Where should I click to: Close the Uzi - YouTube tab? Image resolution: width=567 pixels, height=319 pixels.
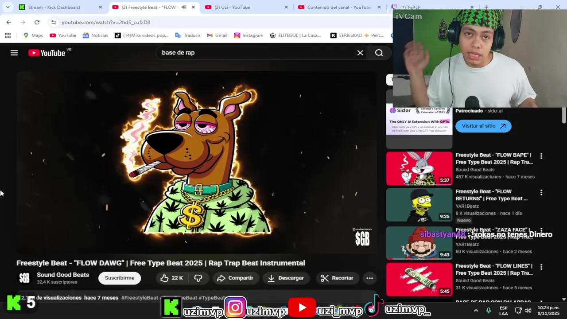tap(286, 7)
